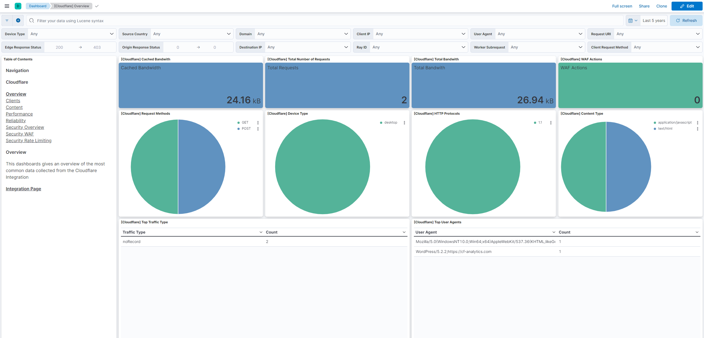
Task: Click the Full screen menu option
Action: 622,6
